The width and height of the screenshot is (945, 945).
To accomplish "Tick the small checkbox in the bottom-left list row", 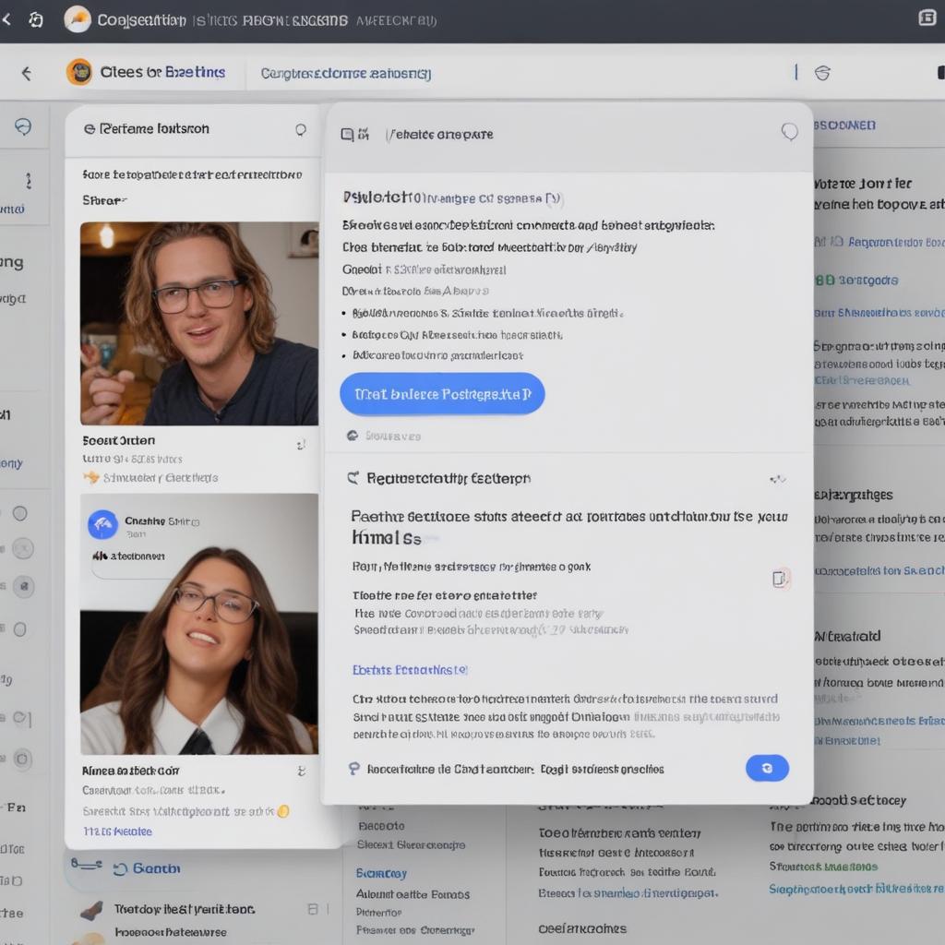I will click(x=313, y=909).
